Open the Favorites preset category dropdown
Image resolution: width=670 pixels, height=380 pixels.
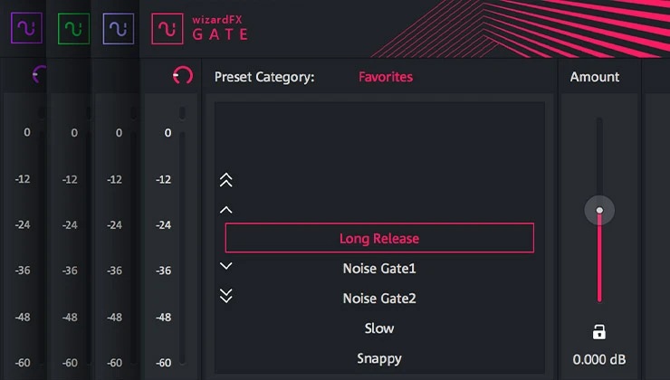point(385,77)
